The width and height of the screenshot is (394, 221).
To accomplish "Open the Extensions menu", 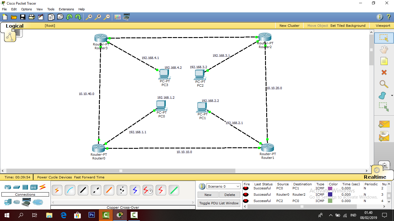I will point(66,9).
